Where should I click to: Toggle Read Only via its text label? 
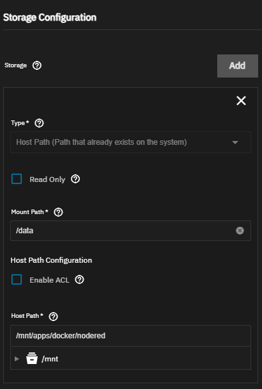tap(47, 179)
